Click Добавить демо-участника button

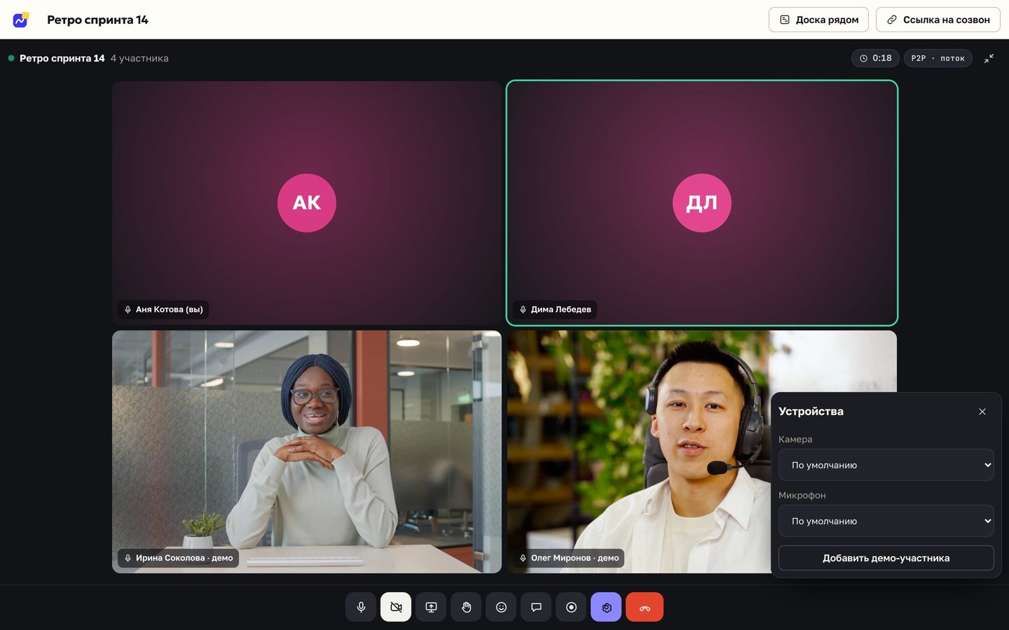[886, 558]
